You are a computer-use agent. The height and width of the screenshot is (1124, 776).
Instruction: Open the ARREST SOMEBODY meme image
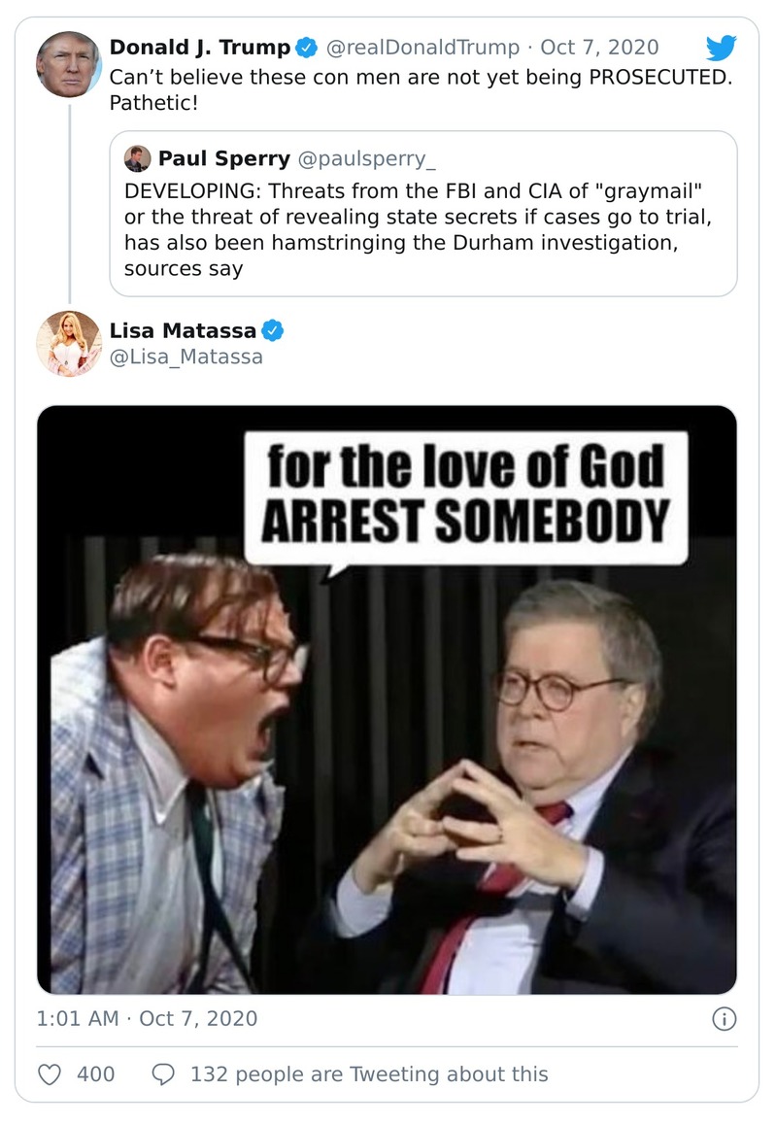(387, 699)
